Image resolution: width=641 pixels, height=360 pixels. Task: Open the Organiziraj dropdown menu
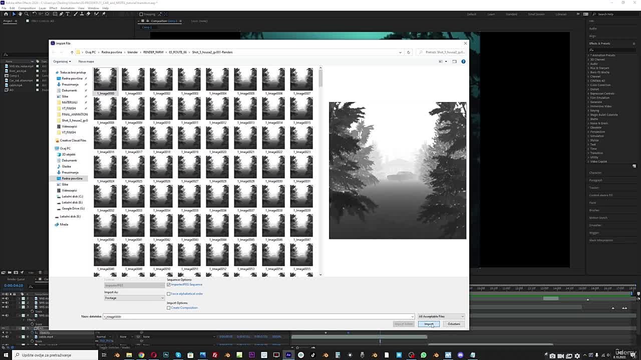click(62, 61)
